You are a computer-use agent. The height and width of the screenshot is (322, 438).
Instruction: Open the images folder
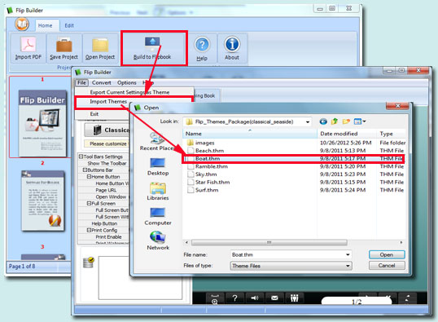coord(205,143)
